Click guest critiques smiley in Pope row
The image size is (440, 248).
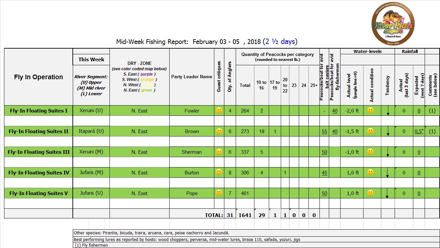[x=219, y=193]
